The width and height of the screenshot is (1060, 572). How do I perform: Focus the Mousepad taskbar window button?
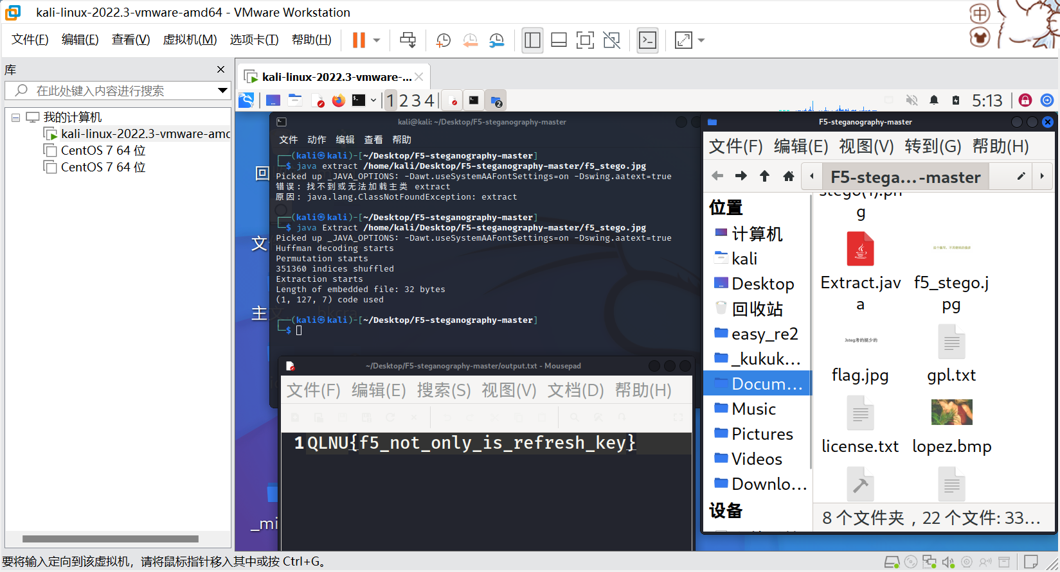453,100
